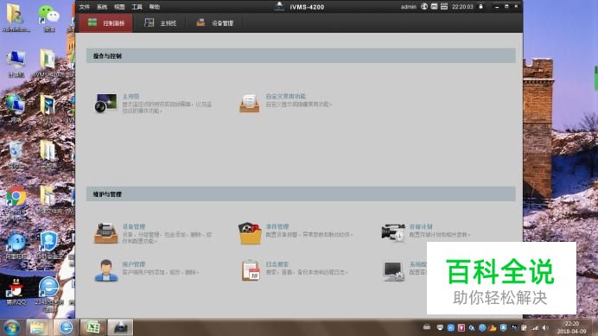The width and height of the screenshot is (598, 336).
Task: Select the recycle bin desktop icon
Action: pos(16,155)
